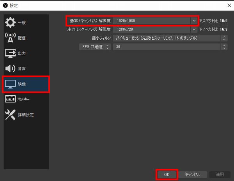Screen dimensions: 234x181
Task: Click the 縮小フィルタ spinner arrows
Action: (x=224, y=38)
